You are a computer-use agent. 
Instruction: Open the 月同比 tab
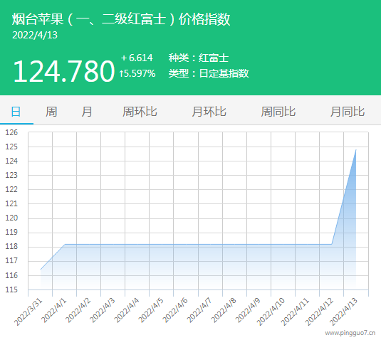(x=348, y=112)
